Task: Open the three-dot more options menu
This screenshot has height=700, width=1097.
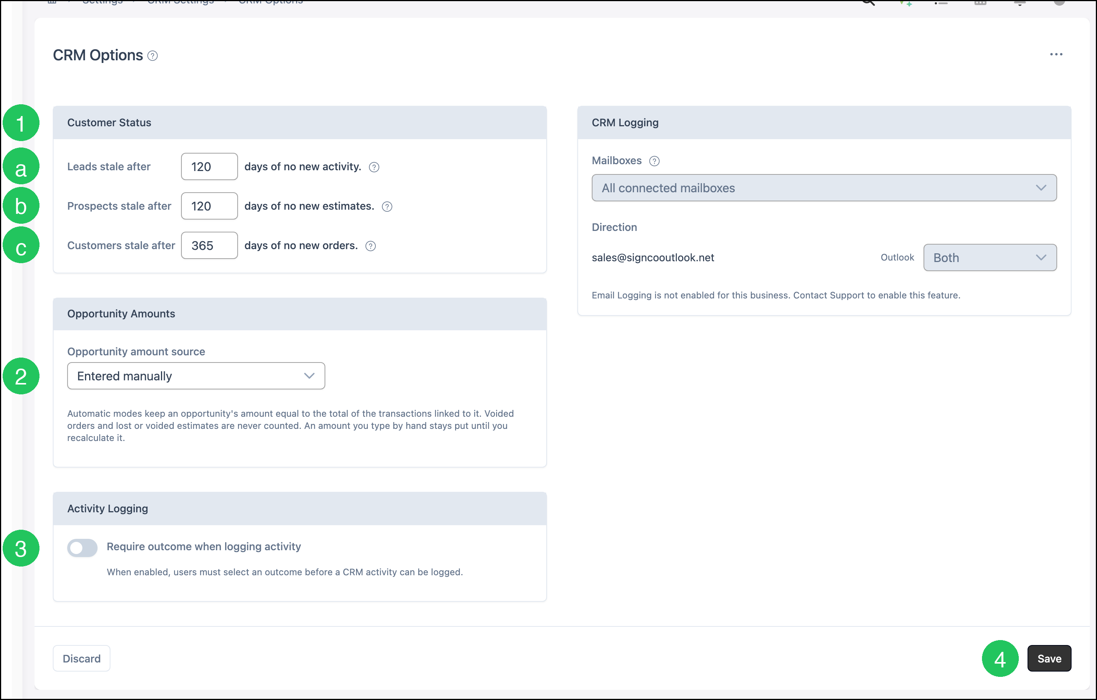Action: 1056,54
